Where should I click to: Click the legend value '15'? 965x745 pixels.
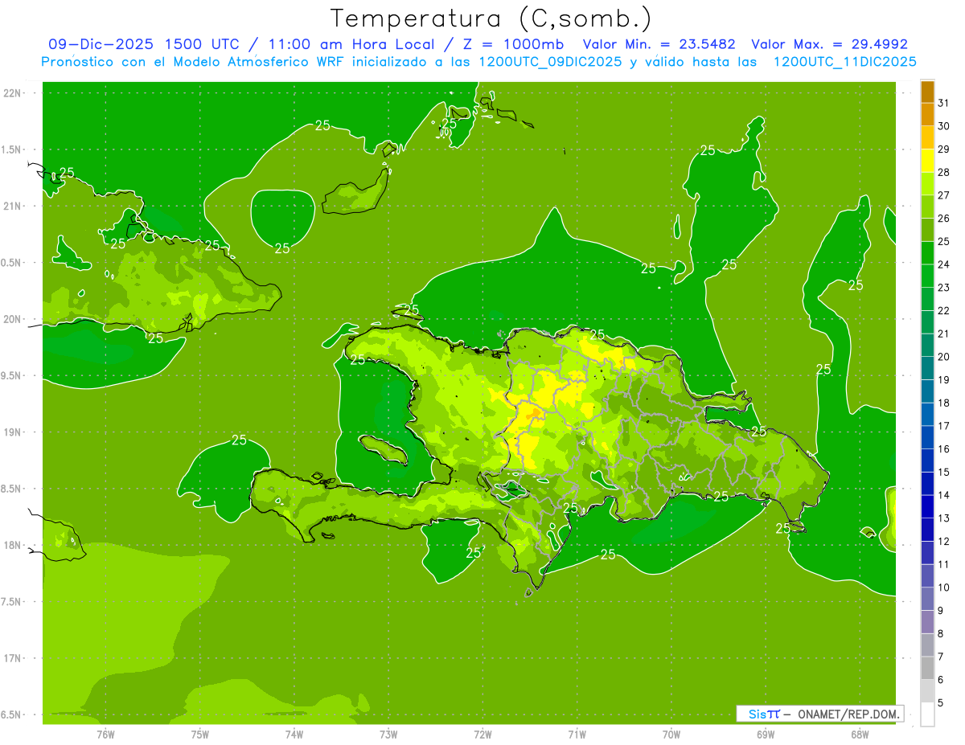coord(944,473)
